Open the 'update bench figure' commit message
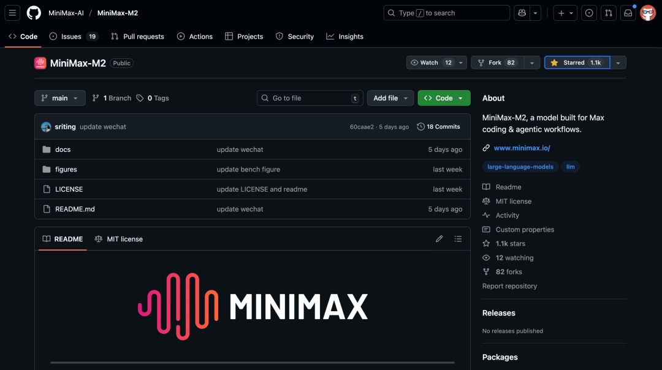Viewport: 662px width, 370px height. coord(248,169)
